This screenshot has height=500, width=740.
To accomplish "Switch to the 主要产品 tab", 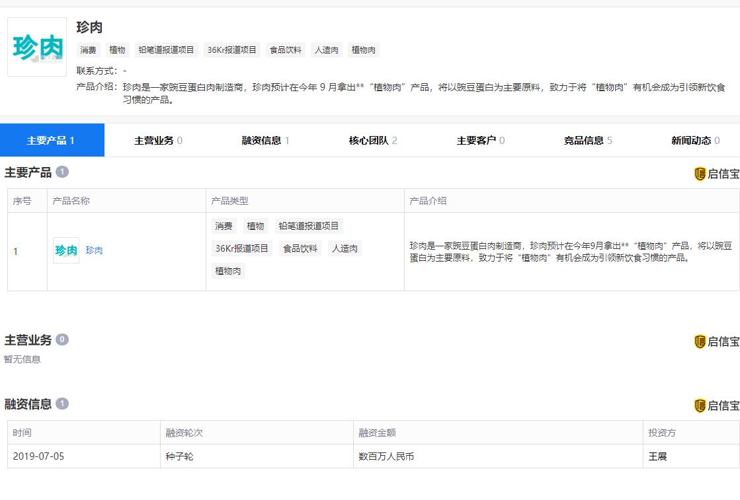I will (x=52, y=140).
